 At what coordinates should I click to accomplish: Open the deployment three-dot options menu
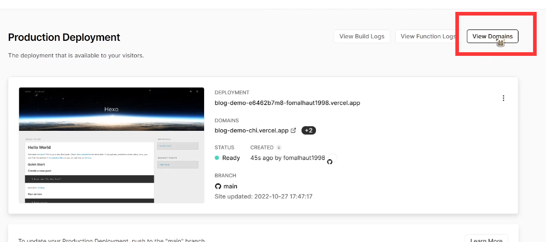(x=503, y=98)
